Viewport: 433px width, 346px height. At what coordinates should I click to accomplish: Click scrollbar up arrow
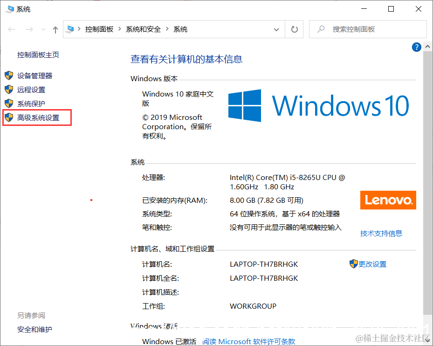pyautogui.click(x=427, y=47)
